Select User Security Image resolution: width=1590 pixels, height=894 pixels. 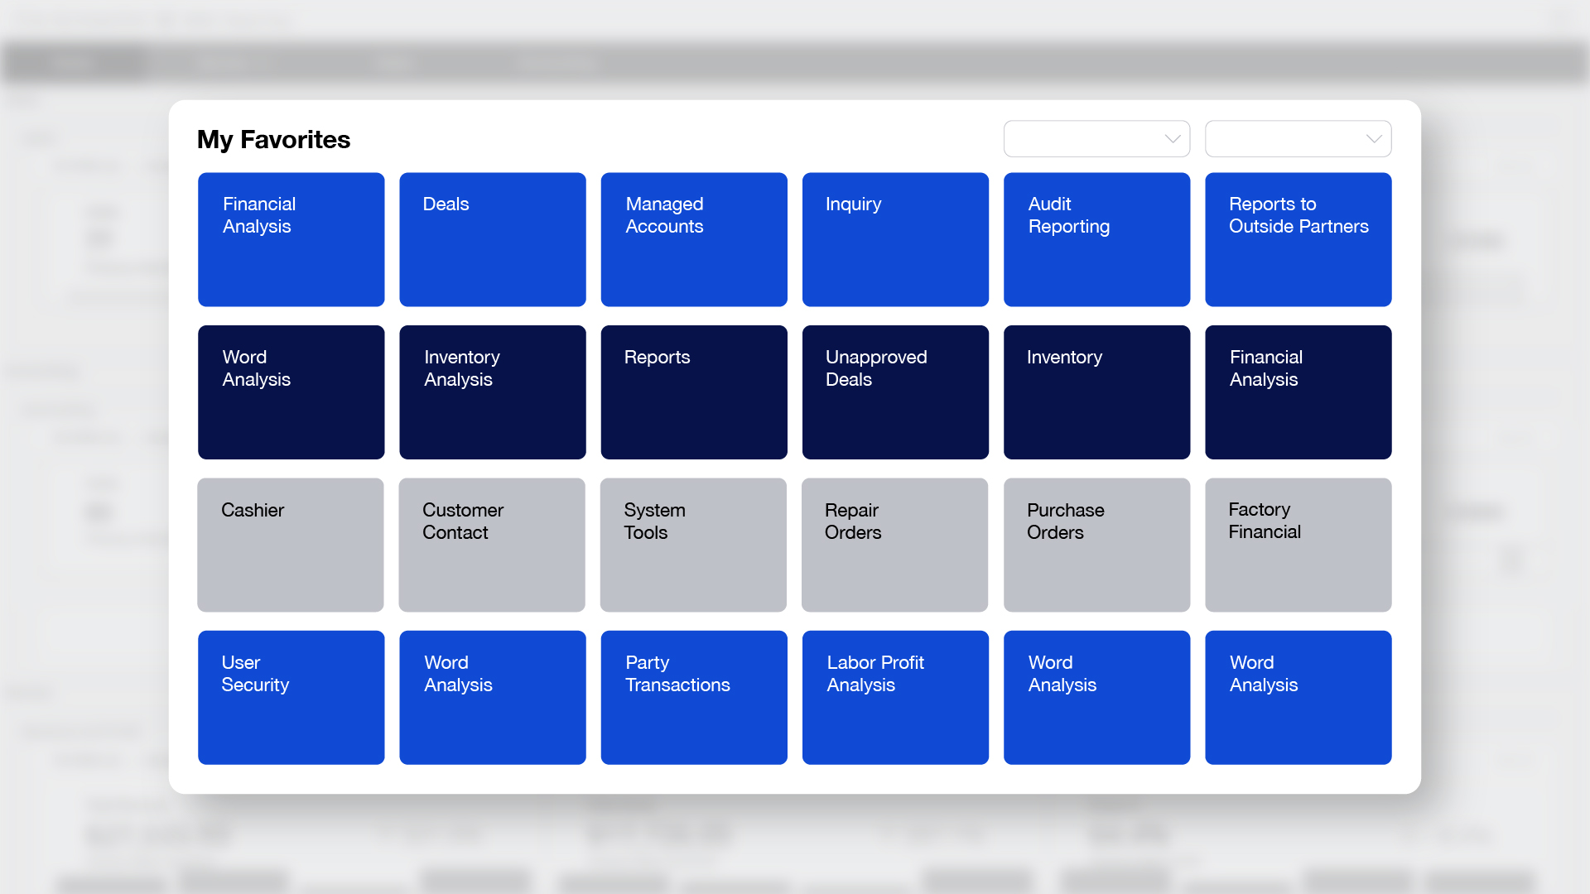click(x=291, y=697)
